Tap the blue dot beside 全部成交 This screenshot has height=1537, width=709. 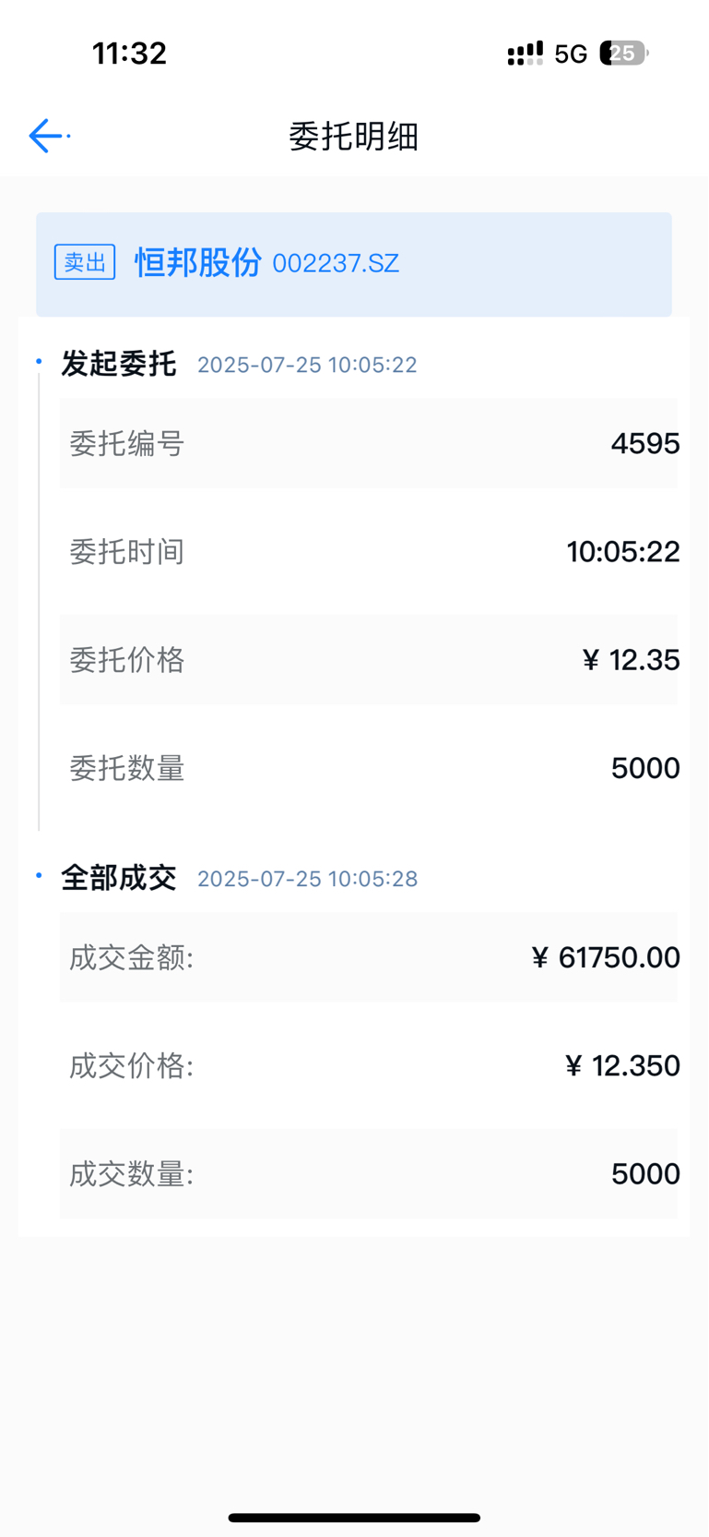(x=39, y=874)
